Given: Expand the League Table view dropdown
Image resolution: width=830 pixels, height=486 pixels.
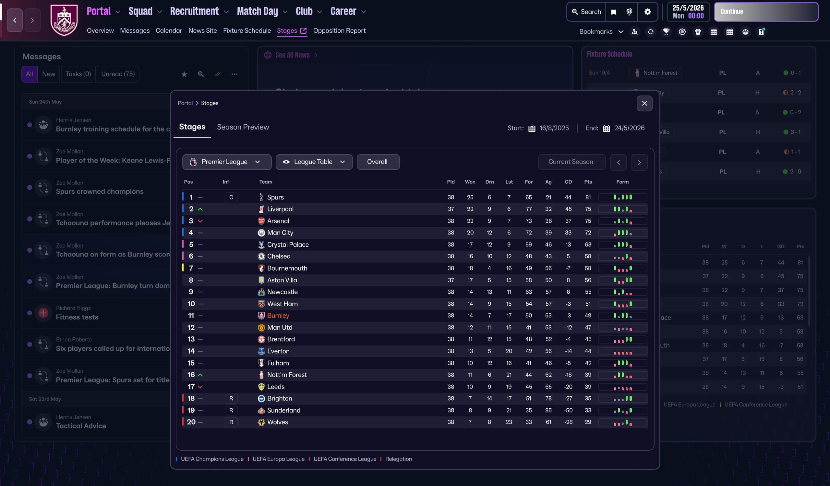Looking at the screenshot, I should (x=314, y=162).
